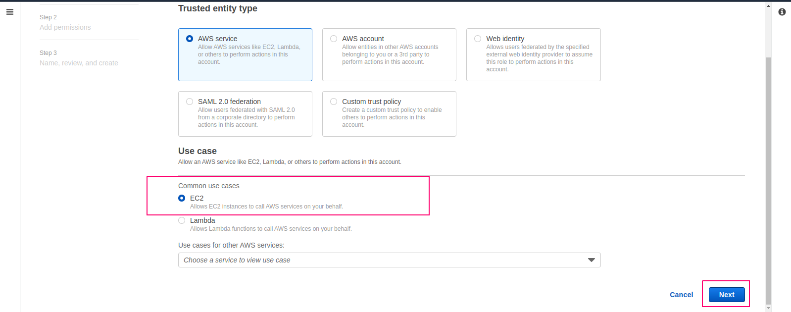
Task: Click the SAML 2.0 federation description text
Action: [x=247, y=117]
